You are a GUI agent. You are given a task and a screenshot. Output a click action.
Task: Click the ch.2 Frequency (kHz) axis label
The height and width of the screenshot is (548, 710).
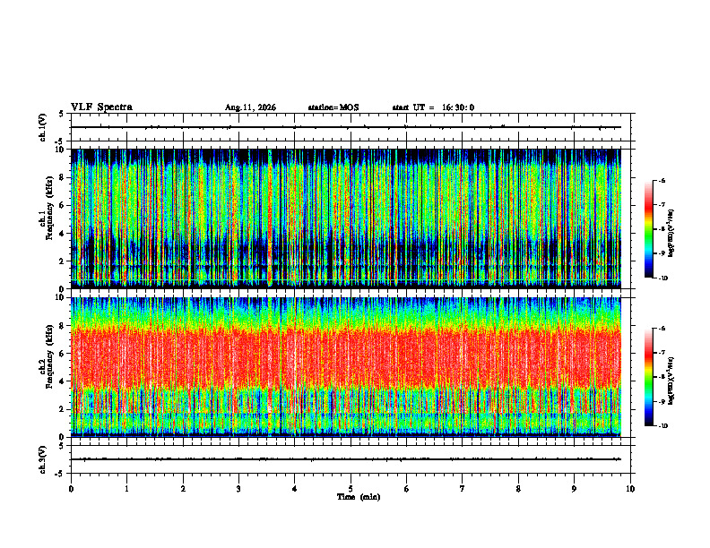click(x=46, y=367)
